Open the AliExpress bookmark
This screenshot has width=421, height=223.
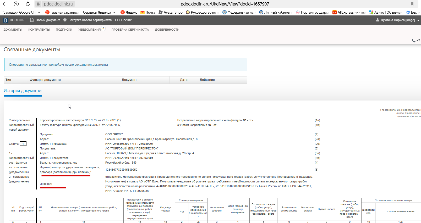349,12
